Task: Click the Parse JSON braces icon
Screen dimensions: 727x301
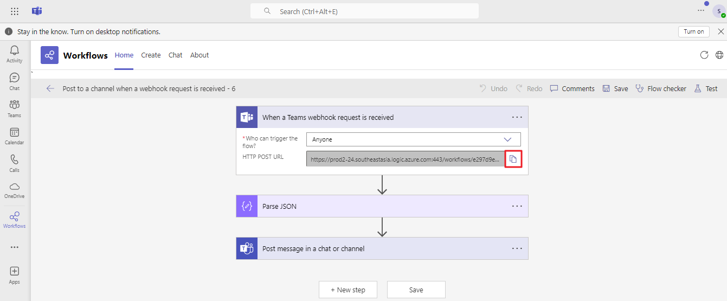Action: click(x=247, y=206)
